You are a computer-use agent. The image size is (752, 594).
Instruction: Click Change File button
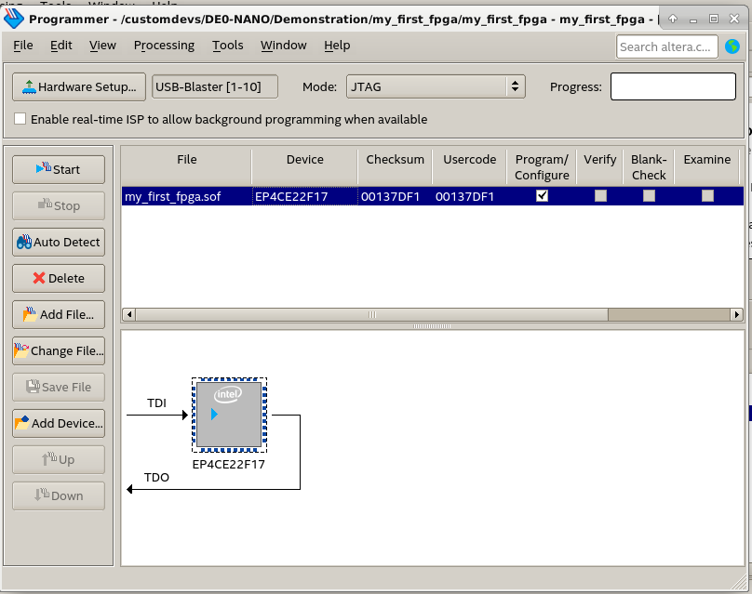coord(59,351)
